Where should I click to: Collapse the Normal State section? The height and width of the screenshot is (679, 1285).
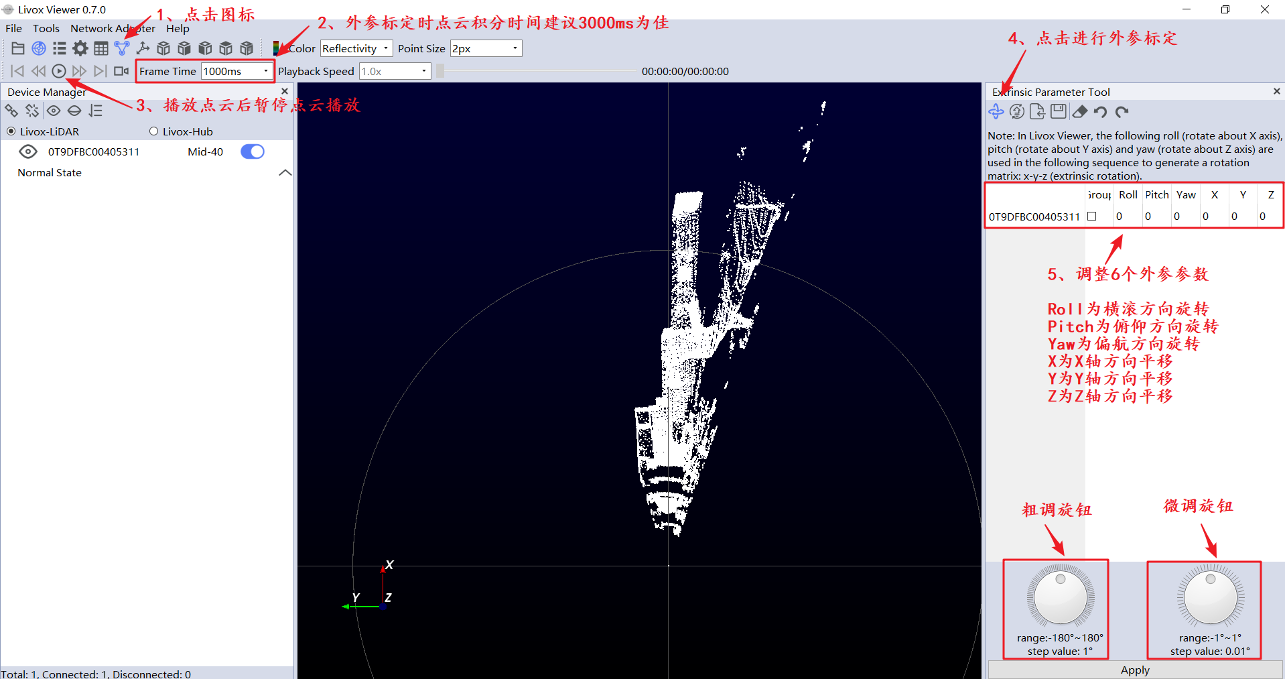coord(285,172)
